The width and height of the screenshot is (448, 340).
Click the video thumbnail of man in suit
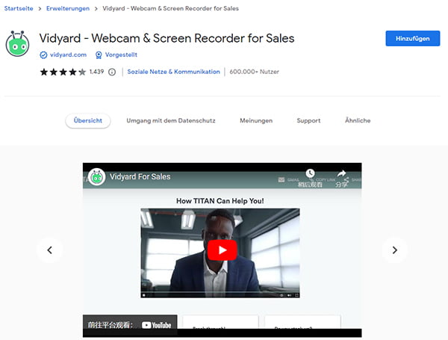click(x=220, y=253)
